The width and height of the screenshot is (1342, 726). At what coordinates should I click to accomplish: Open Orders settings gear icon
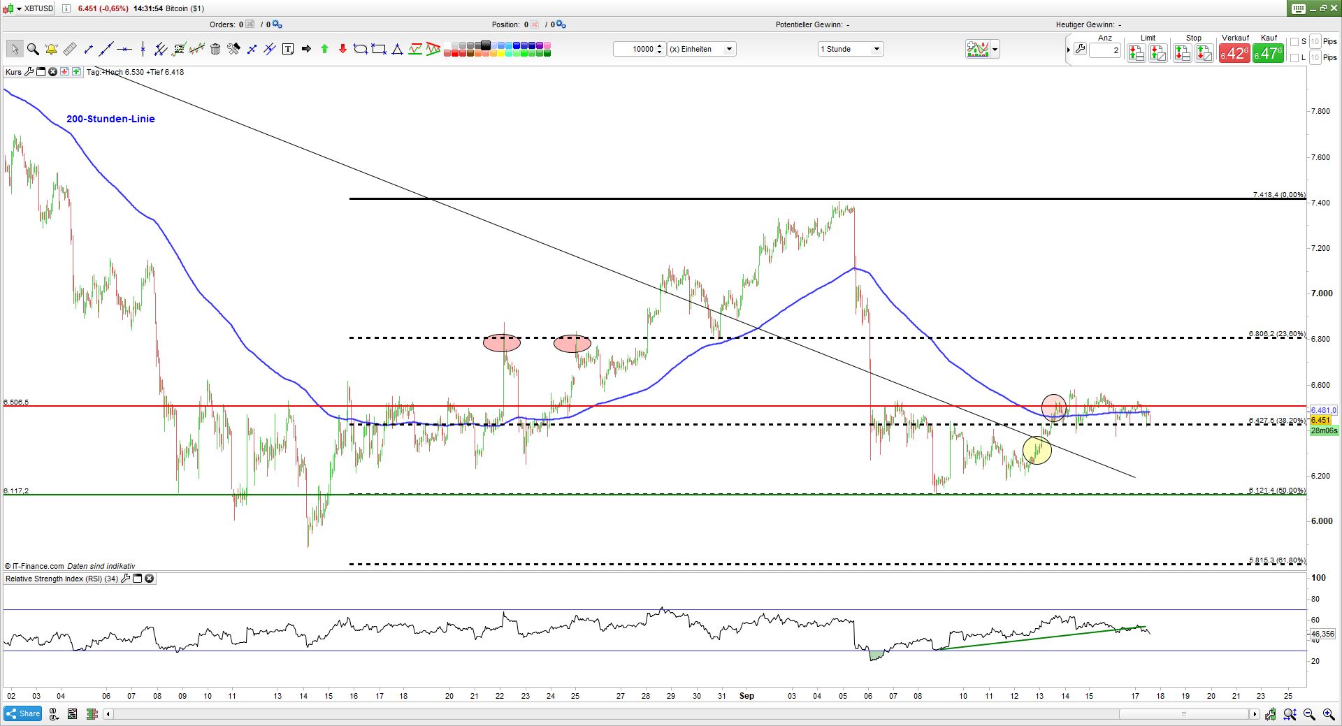pos(277,24)
